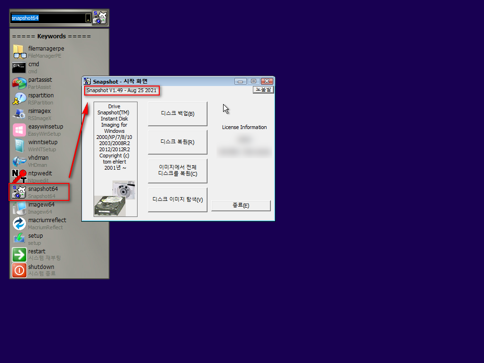Select the 'winntsetup' keyword text
Screen dimensions: 484x363
[43, 142]
